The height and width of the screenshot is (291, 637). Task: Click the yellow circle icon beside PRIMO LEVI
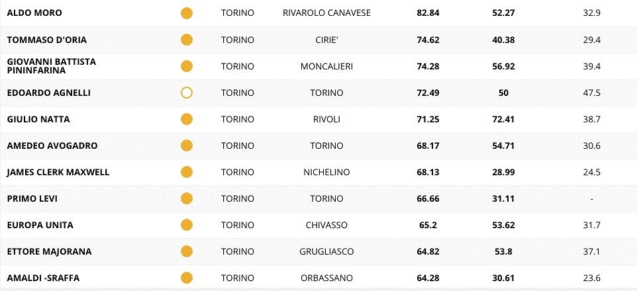pos(187,198)
